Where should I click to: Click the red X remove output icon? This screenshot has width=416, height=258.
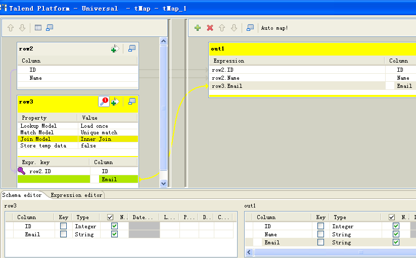210,28
